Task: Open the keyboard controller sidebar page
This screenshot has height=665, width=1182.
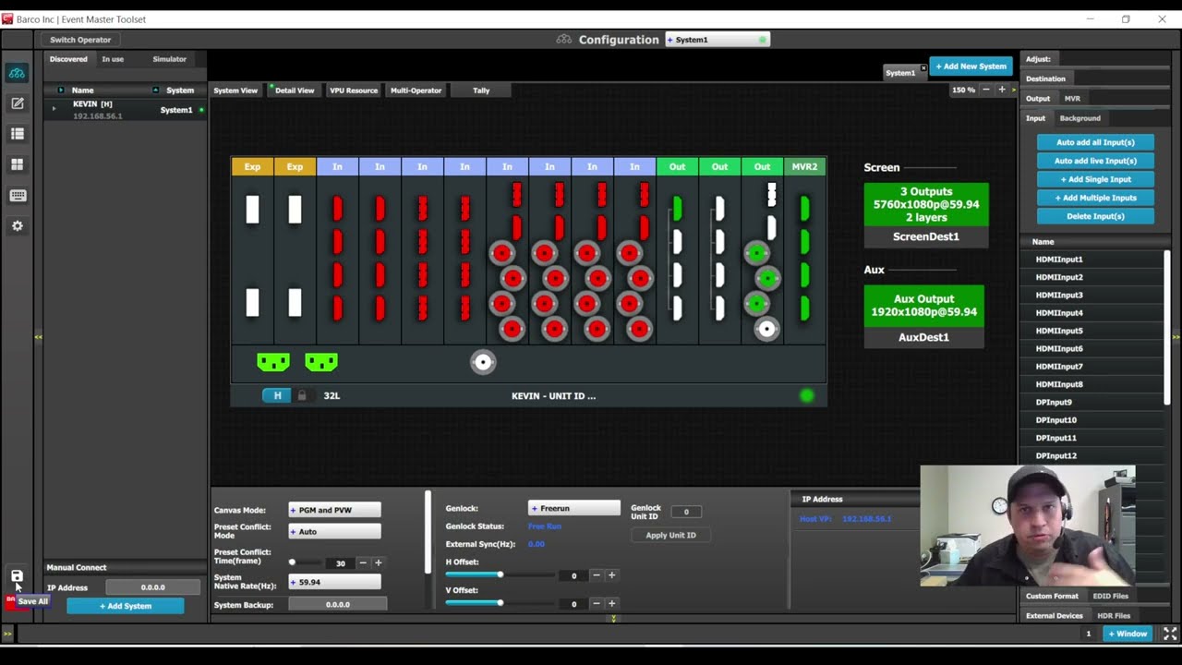Action: (17, 196)
